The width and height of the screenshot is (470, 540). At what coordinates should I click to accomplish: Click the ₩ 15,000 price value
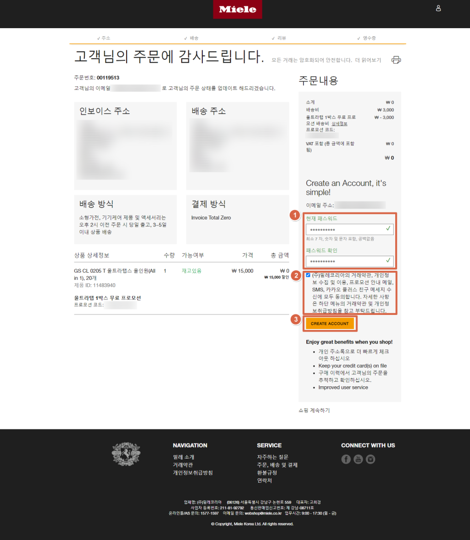click(243, 271)
